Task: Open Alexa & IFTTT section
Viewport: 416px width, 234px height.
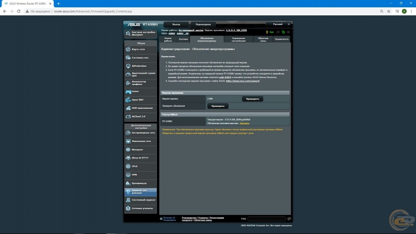Action: (140, 158)
